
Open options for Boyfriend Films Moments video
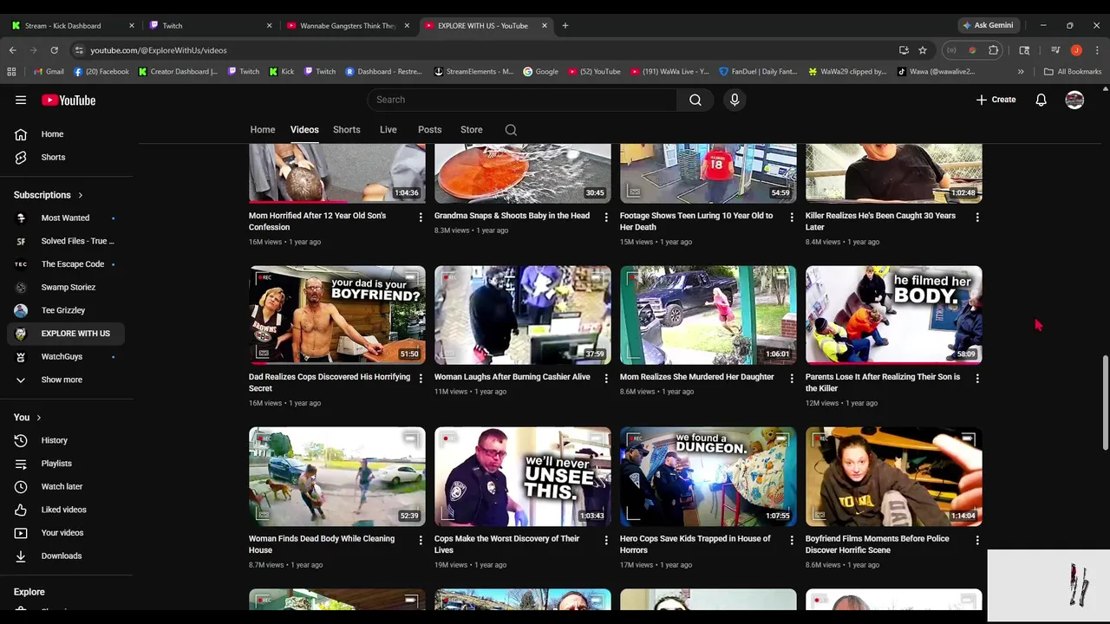[x=977, y=540]
